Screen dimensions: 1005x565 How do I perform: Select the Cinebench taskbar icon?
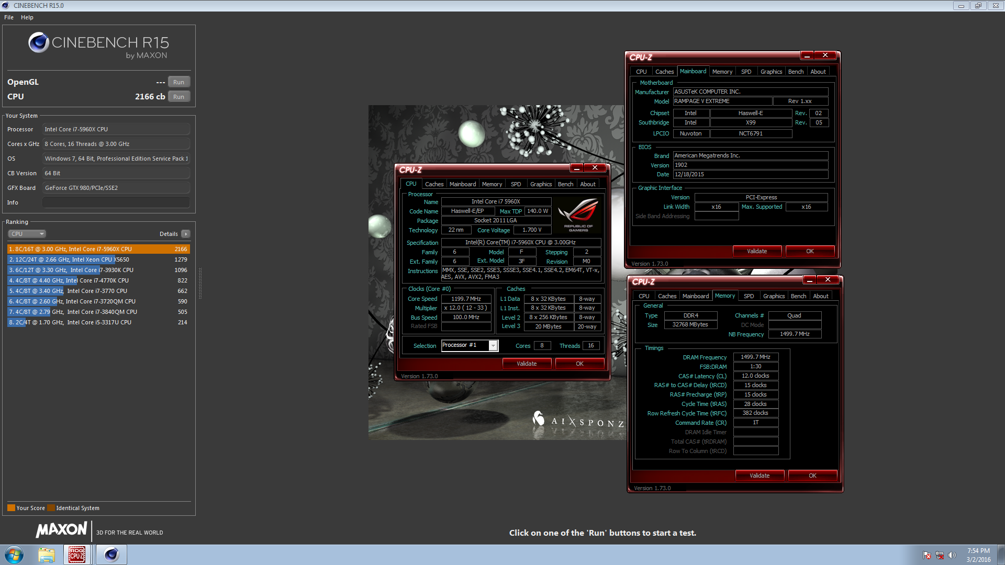(111, 555)
